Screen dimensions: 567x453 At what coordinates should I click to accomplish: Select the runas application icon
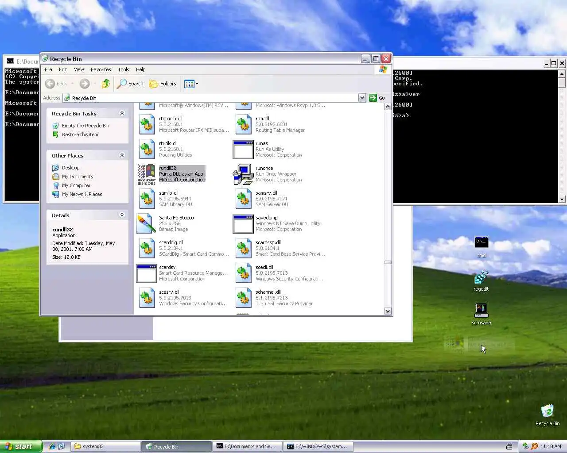[243, 150]
